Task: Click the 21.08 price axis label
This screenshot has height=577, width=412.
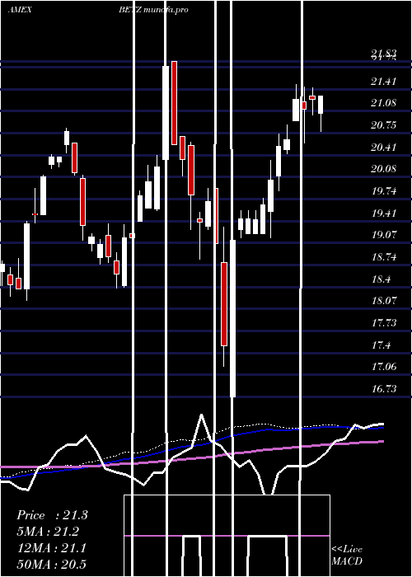Action: coord(384,103)
